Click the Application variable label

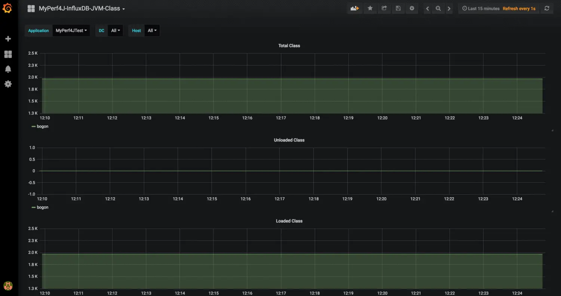click(39, 31)
